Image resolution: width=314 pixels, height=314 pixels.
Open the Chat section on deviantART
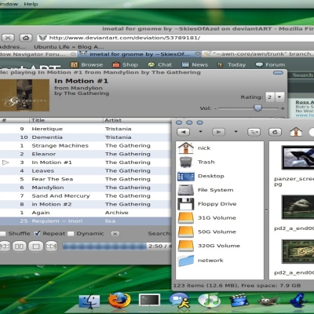(x=160, y=64)
